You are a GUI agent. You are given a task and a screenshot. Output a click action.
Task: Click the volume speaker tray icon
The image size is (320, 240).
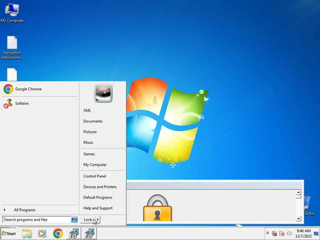289,233
